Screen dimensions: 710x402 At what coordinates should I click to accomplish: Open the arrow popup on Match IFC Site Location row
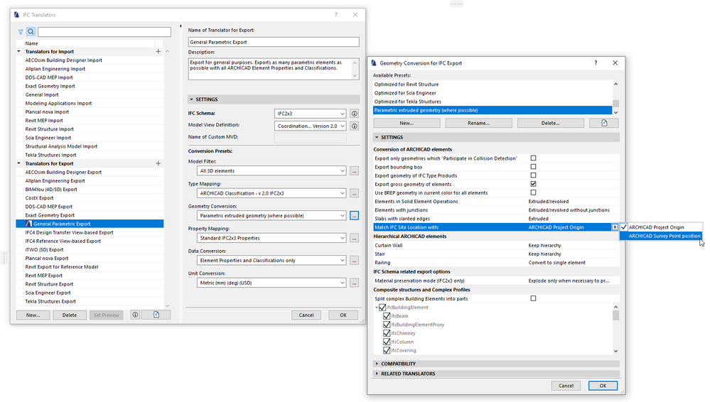coord(615,227)
